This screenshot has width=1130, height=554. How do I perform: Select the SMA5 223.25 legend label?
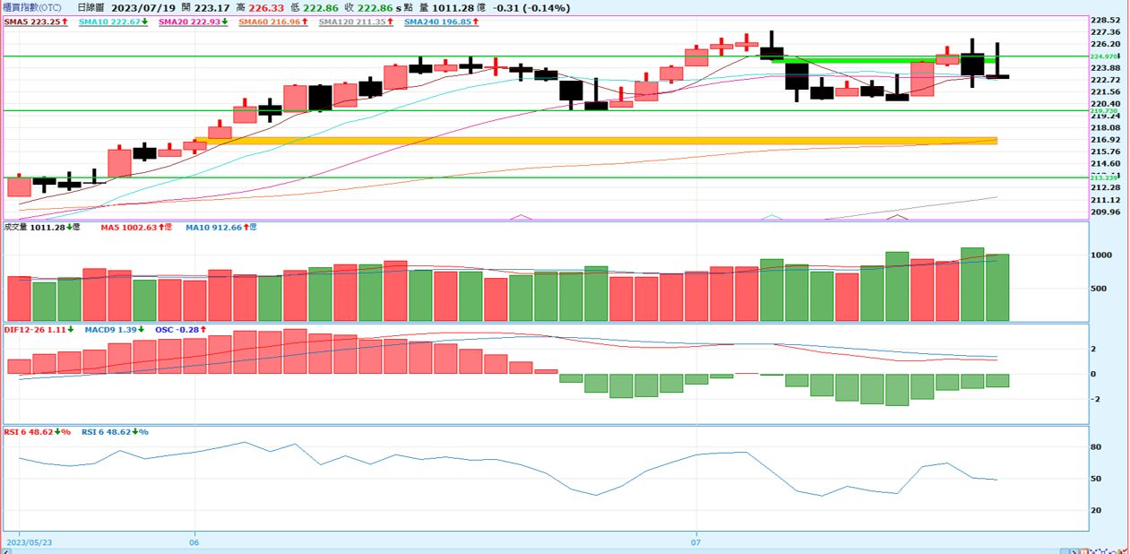[37, 21]
